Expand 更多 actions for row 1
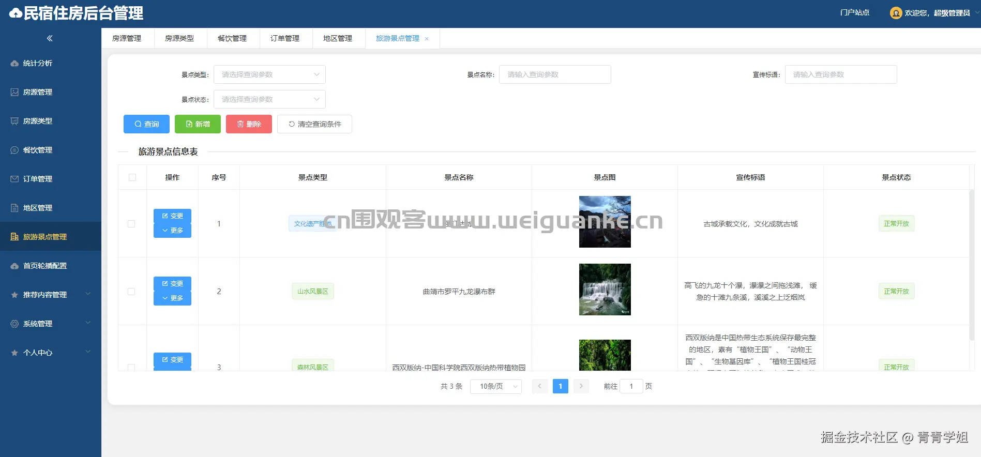This screenshot has width=981, height=457. tap(172, 231)
